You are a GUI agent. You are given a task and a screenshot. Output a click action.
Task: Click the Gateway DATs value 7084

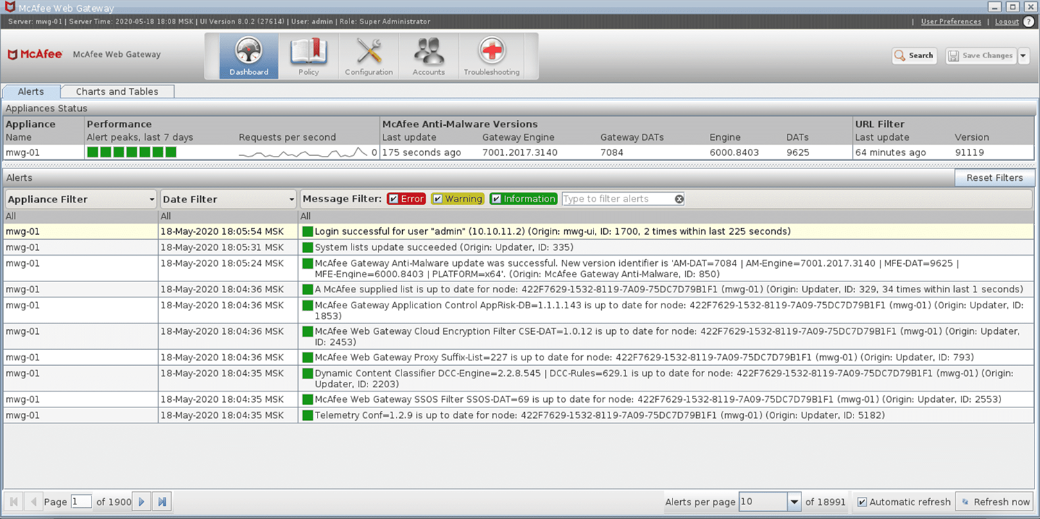612,152
